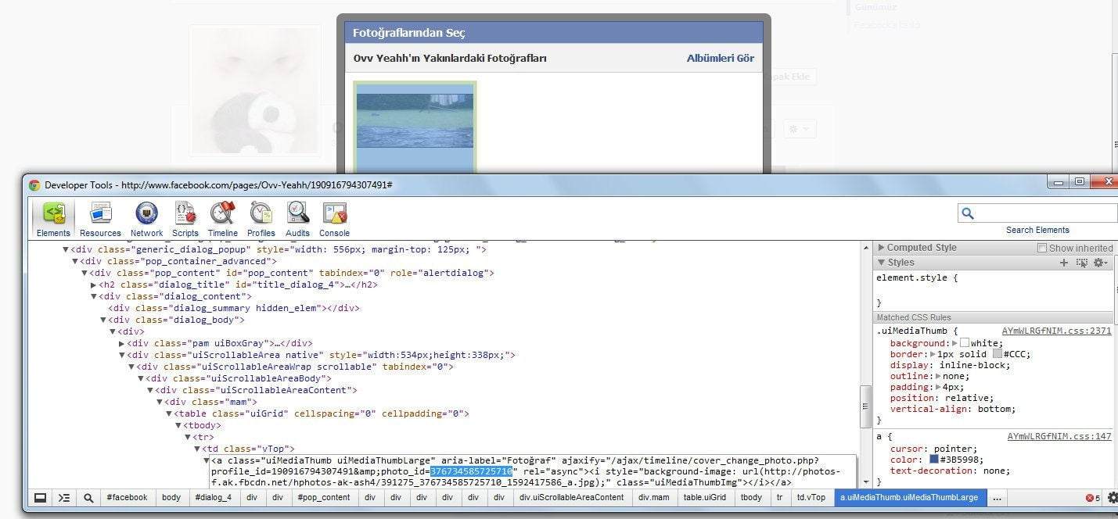Select #facebook breadcrumb
Screen dimensions: 1118x519
tap(127, 497)
